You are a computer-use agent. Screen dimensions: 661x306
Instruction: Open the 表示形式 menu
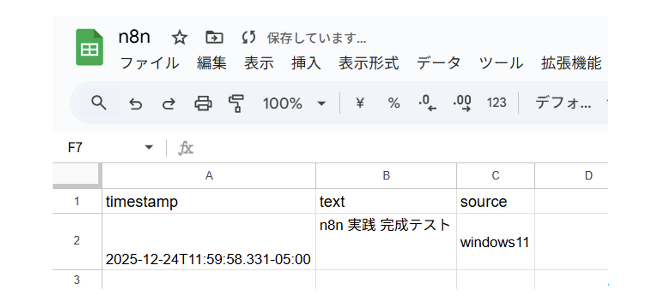click(x=369, y=63)
